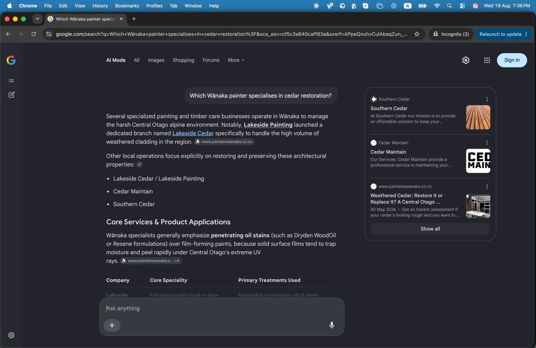The width and height of the screenshot is (536, 348).
Task: Open Cedar Maintain source title
Action: (388, 152)
